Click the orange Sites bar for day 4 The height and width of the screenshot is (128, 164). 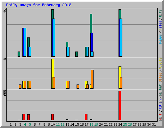(25, 85)
